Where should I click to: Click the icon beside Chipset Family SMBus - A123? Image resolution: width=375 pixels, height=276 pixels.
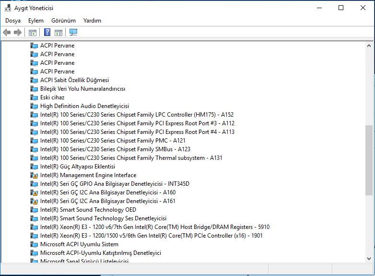click(34, 149)
